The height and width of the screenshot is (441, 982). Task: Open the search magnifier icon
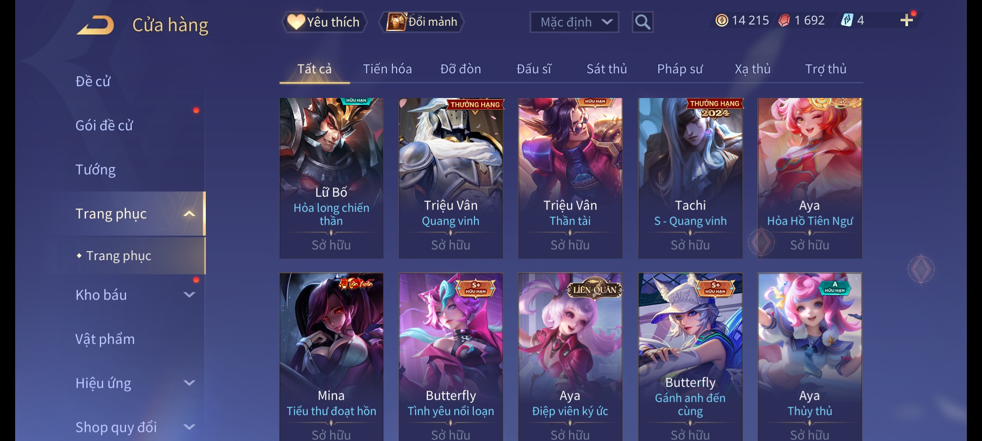pyautogui.click(x=642, y=22)
